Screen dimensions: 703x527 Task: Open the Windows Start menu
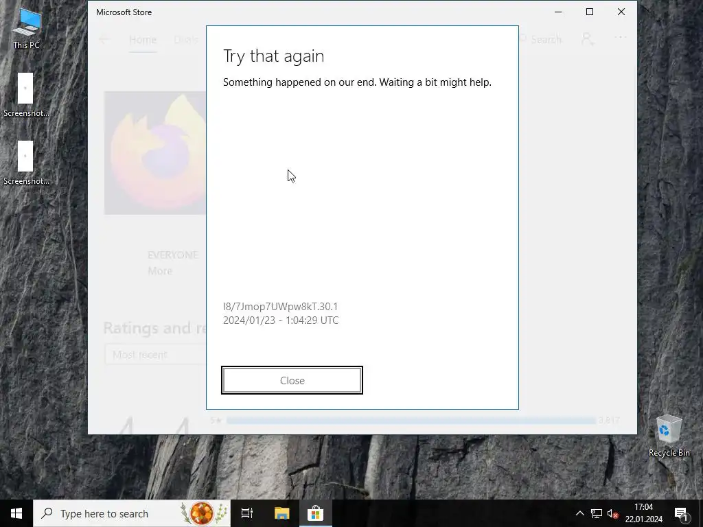[16, 513]
